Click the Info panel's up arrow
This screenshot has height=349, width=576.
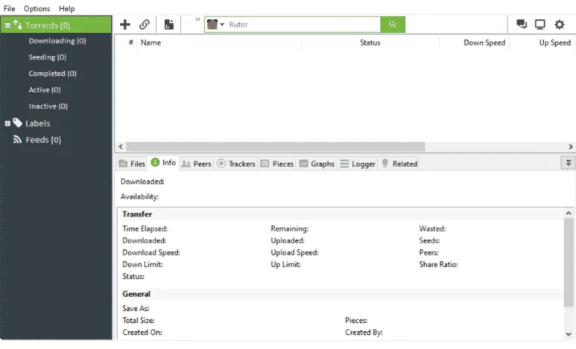pyautogui.click(x=569, y=214)
